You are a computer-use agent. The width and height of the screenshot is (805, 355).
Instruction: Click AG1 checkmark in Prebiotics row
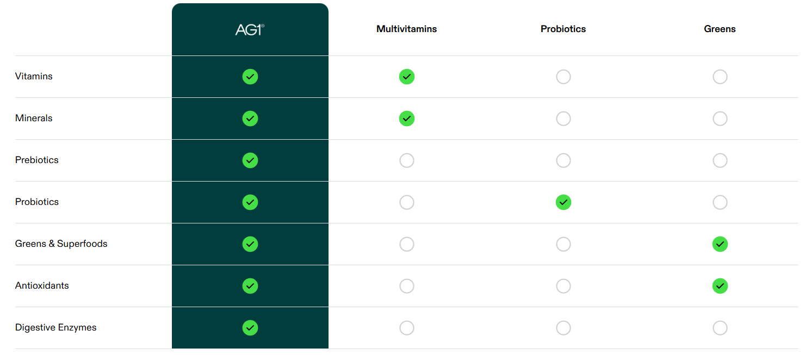250,160
